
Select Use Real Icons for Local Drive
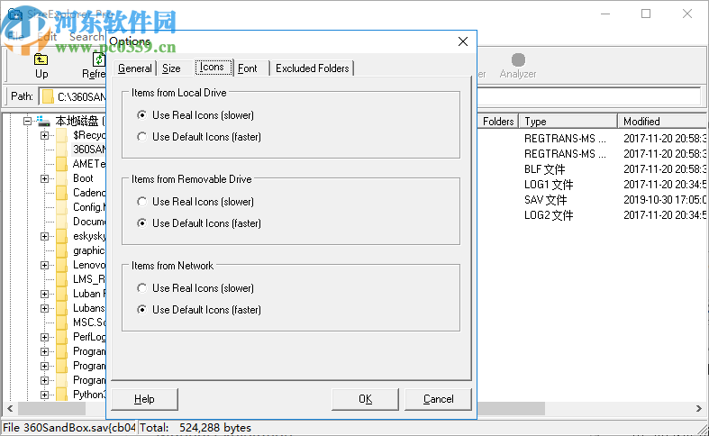[142, 115]
